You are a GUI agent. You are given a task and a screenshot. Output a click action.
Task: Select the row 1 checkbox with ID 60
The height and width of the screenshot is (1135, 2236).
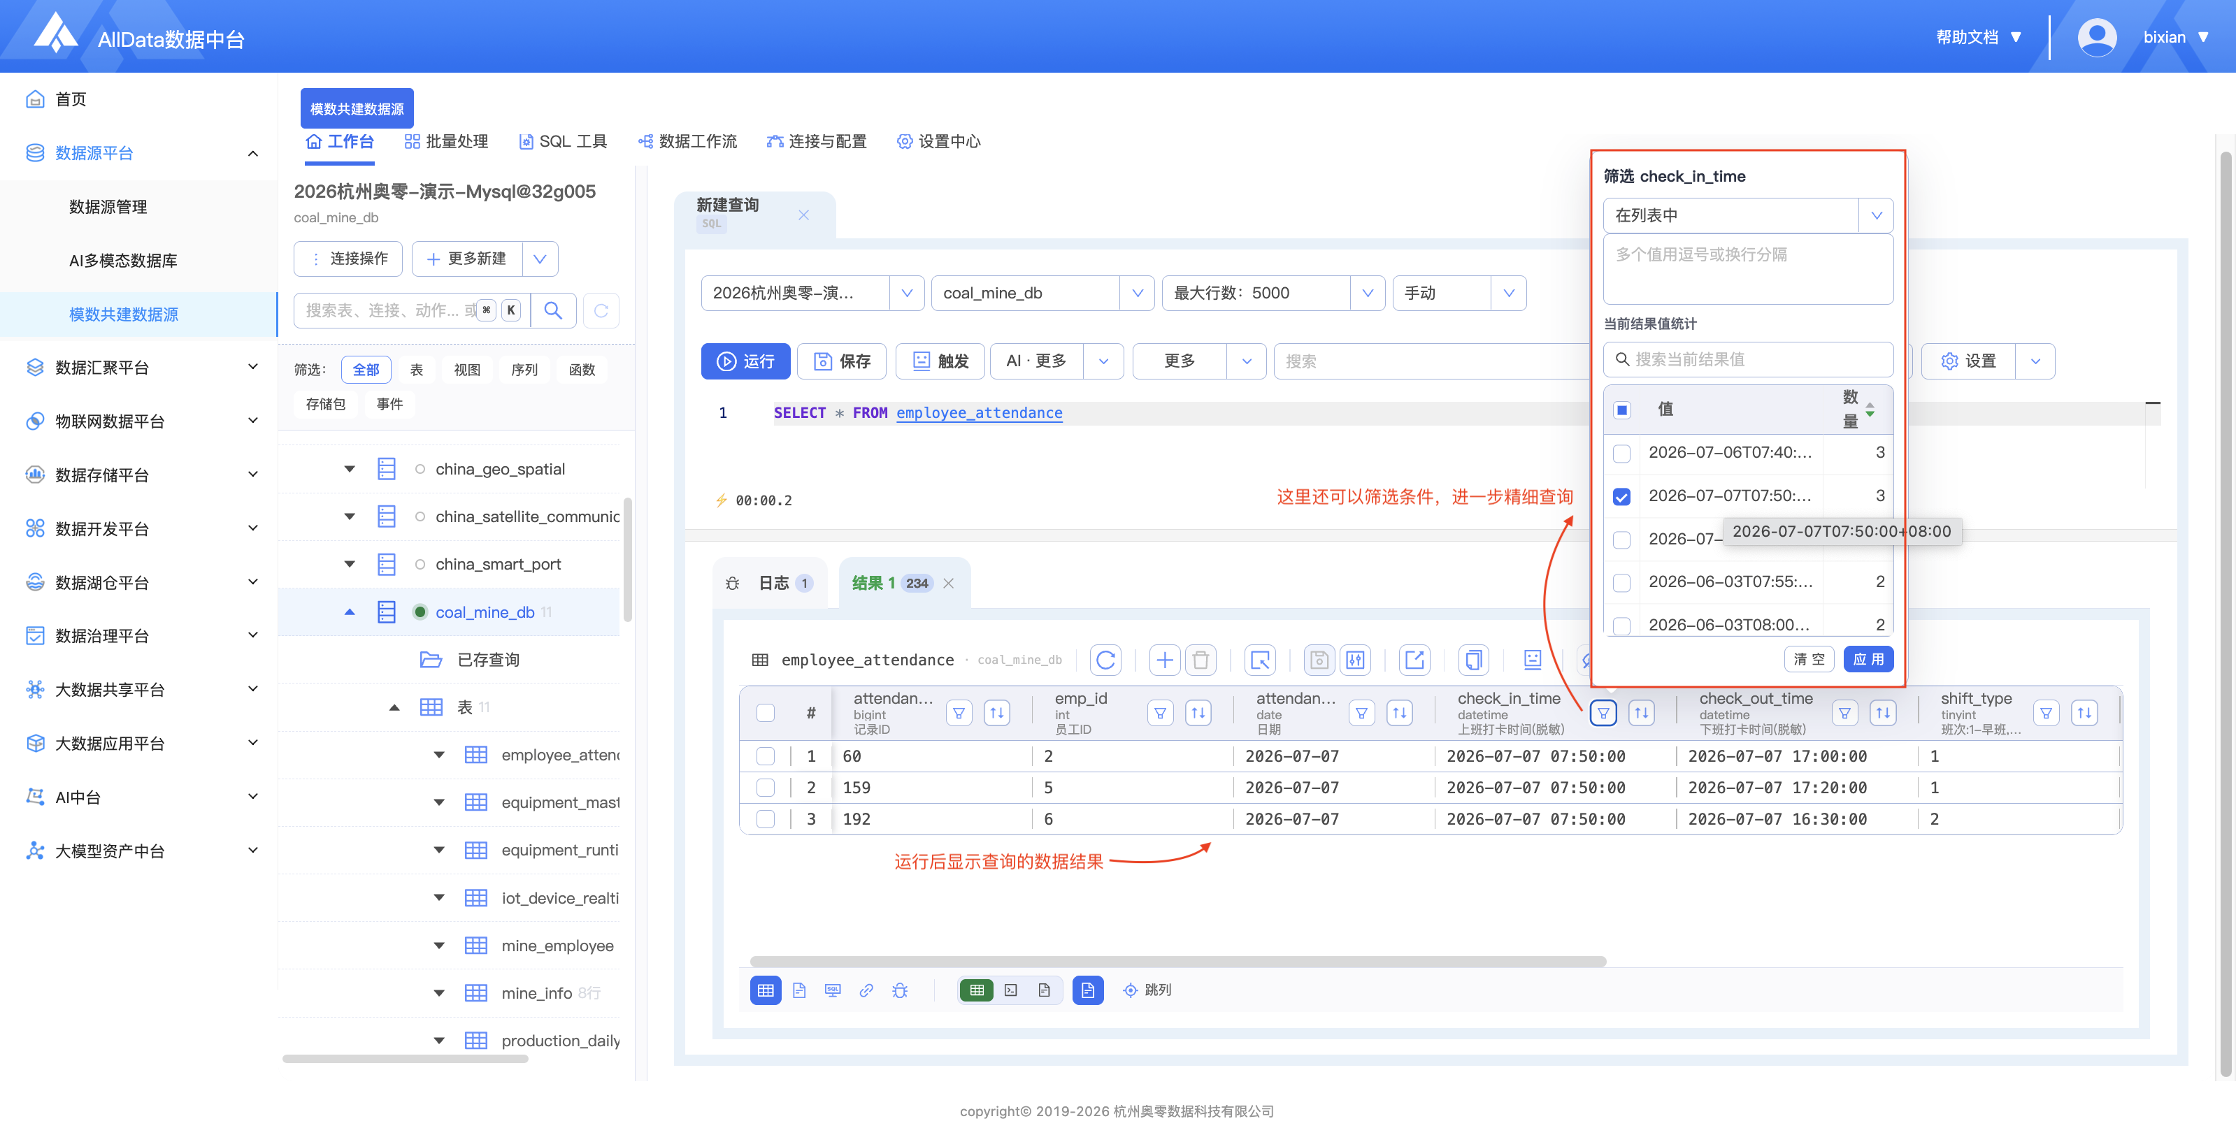pyautogui.click(x=765, y=756)
